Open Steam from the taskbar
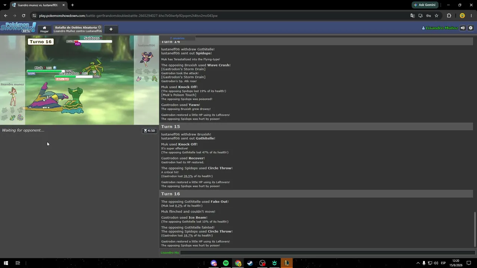477x268 pixels. (x=250, y=263)
